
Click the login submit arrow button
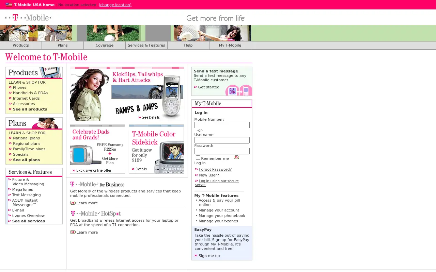[x=236, y=157]
